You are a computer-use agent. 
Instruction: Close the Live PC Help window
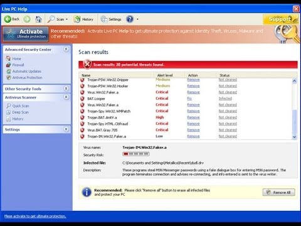click(x=296, y=9)
